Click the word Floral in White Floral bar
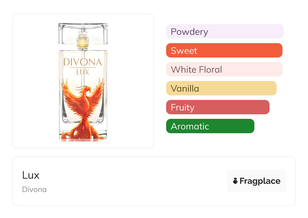This screenshot has width=308, height=218. click(210, 69)
